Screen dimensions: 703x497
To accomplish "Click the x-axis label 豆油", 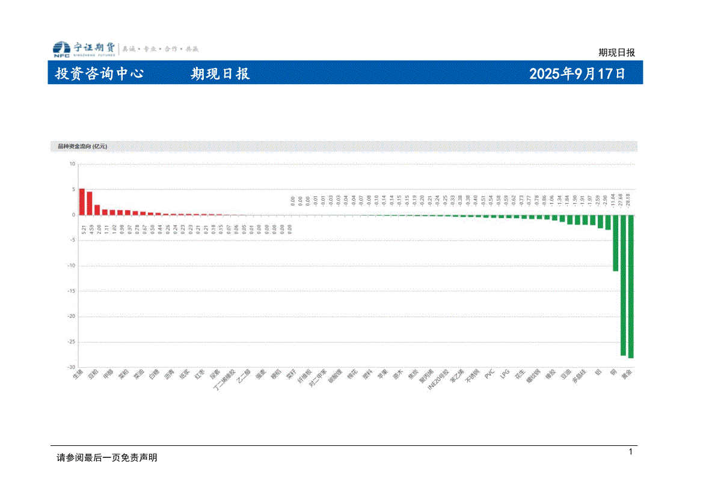I will (x=565, y=374).
